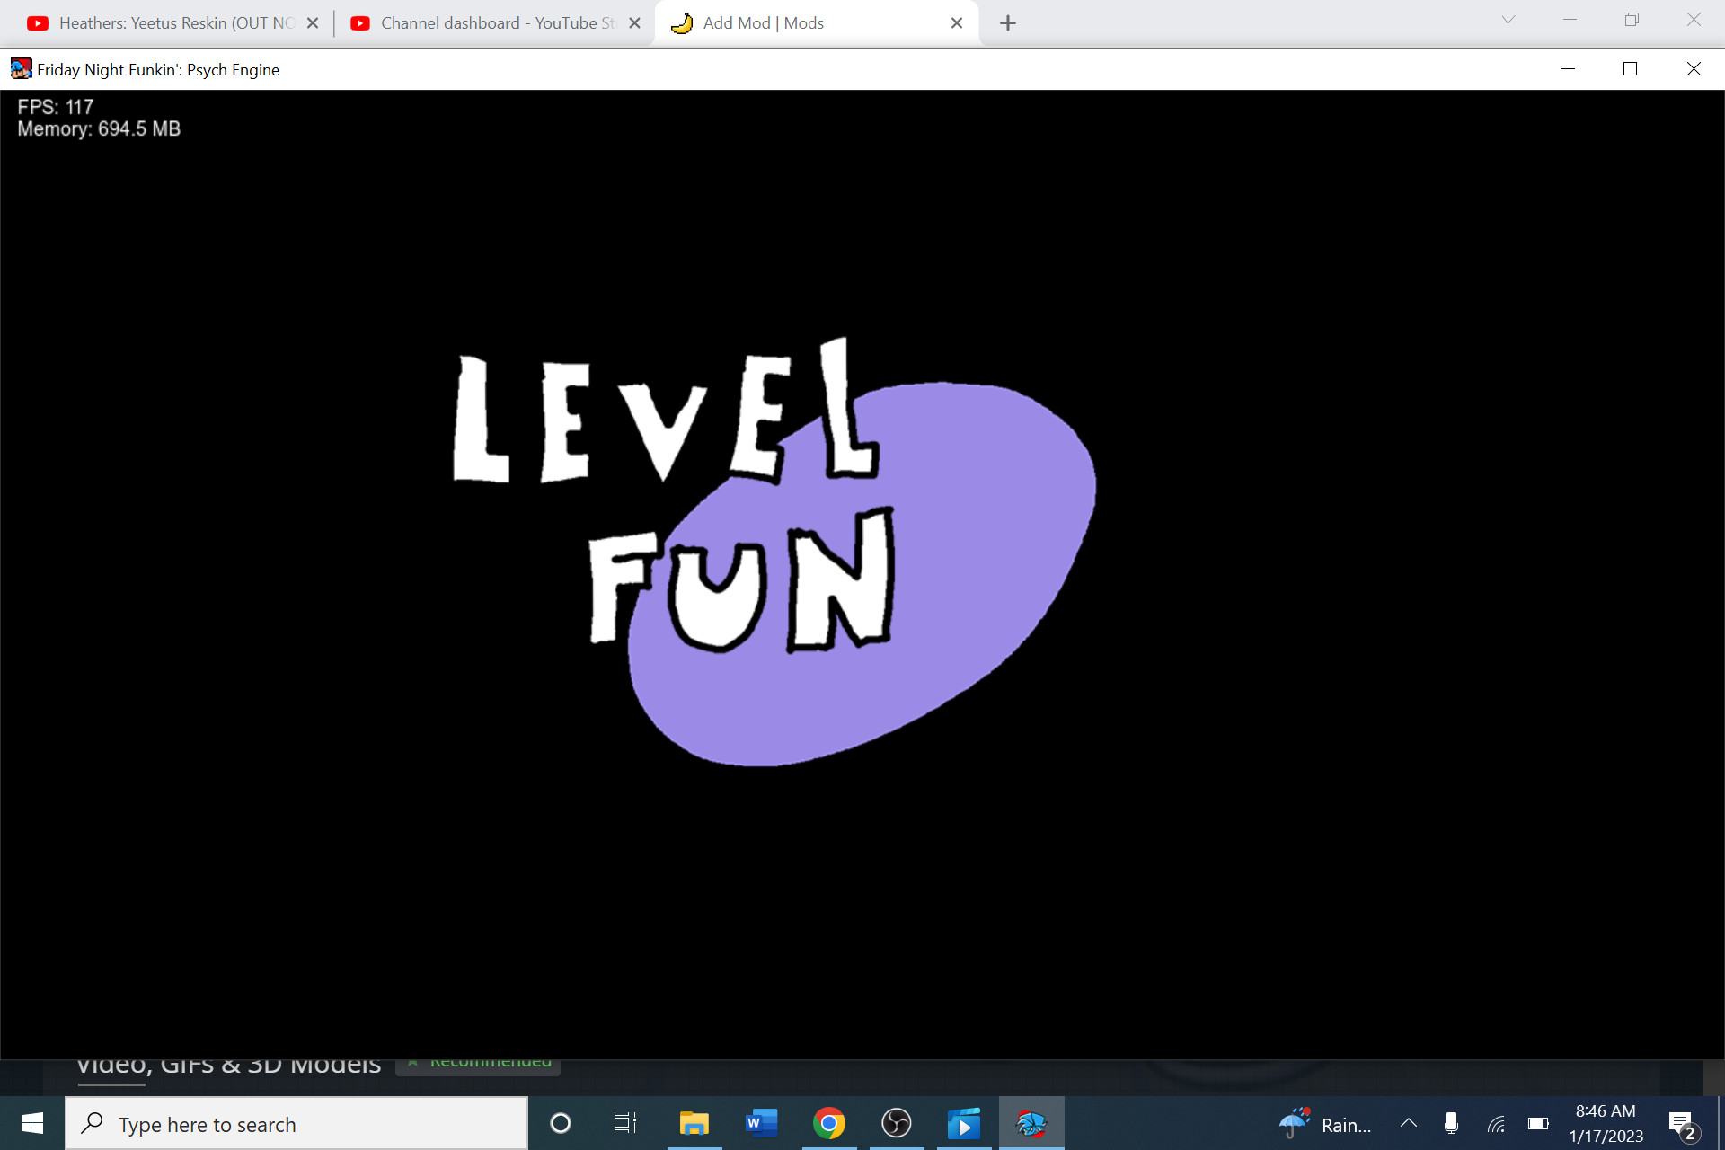Launch Microsoft Word from the taskbar

click(x=761, y=1123)
